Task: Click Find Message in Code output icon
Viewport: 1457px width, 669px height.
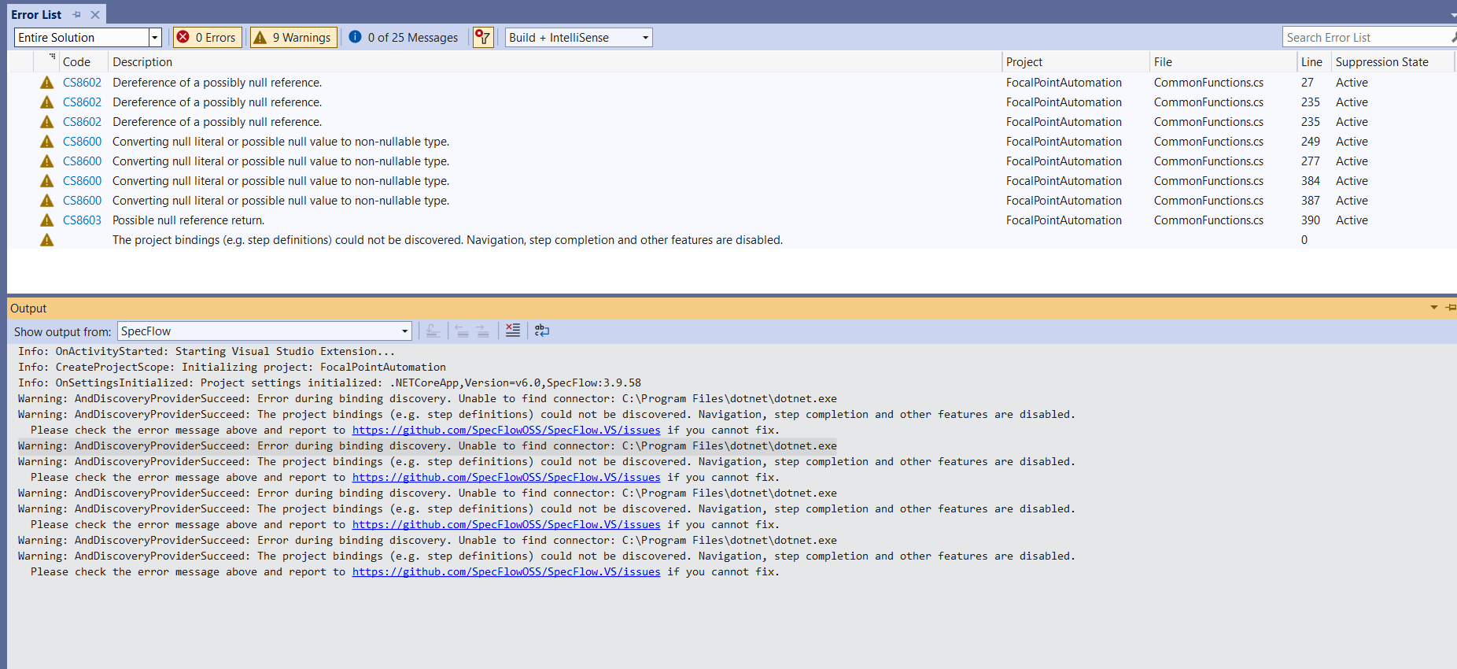Action: [433, 331]
